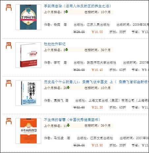149x153 pixels.
Task: Click the rank 28 badge icon
Action: (9, 83)
